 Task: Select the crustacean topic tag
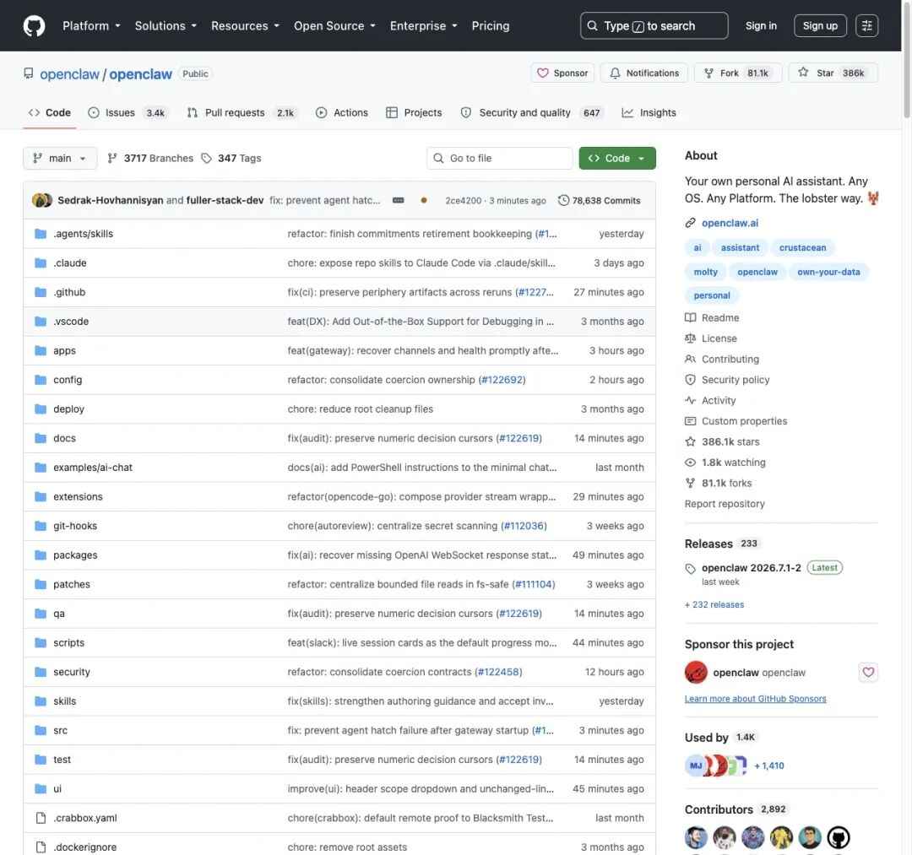(x=802, y=247)
